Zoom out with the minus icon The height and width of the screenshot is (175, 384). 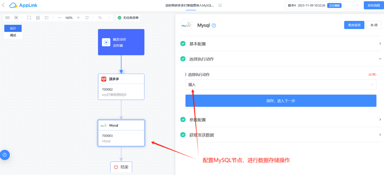coord(59,17)
